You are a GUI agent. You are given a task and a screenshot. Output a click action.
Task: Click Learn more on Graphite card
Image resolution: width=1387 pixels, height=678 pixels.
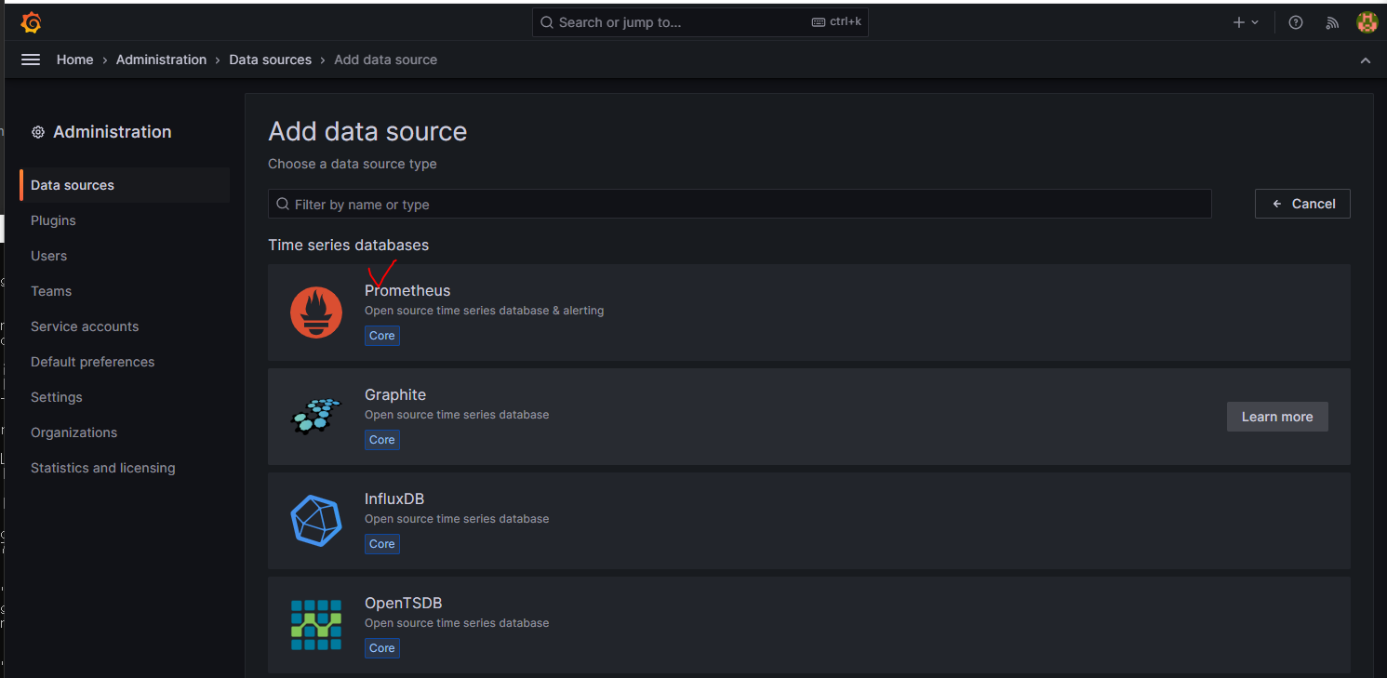coord(1277,417)
